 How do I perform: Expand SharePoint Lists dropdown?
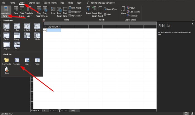[x=29, y=12]
